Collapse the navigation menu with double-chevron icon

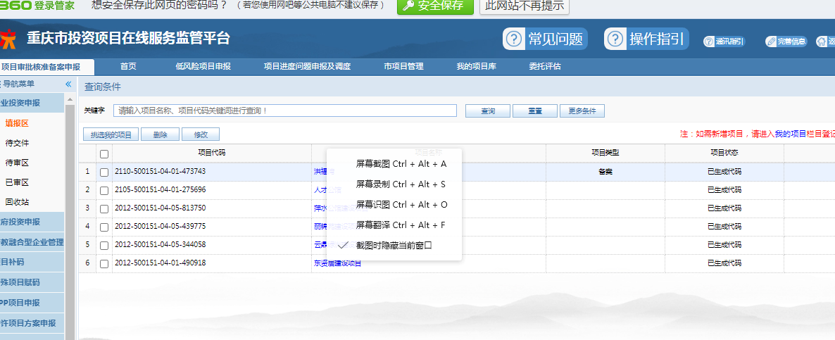tap(68, 84)
